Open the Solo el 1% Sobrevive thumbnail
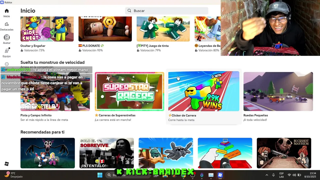This screenshot has height=180, width=320. [106, 153]
